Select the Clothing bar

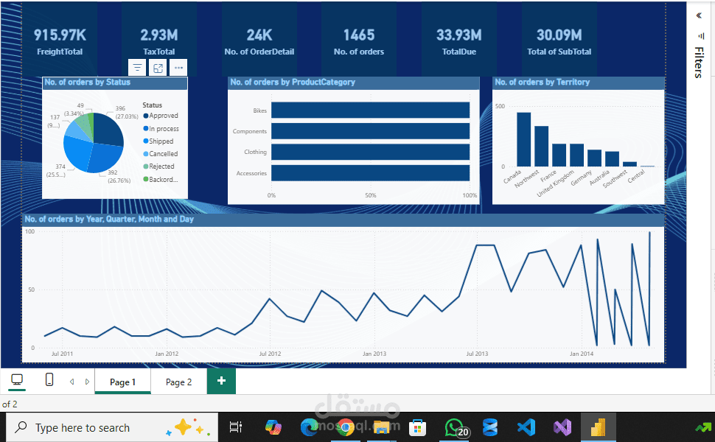[x=370, y=152]
